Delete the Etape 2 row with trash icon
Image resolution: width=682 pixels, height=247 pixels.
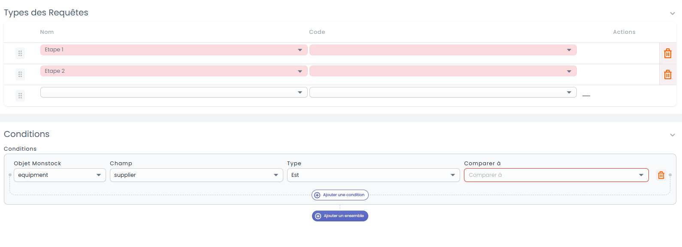tap(667, 74)
